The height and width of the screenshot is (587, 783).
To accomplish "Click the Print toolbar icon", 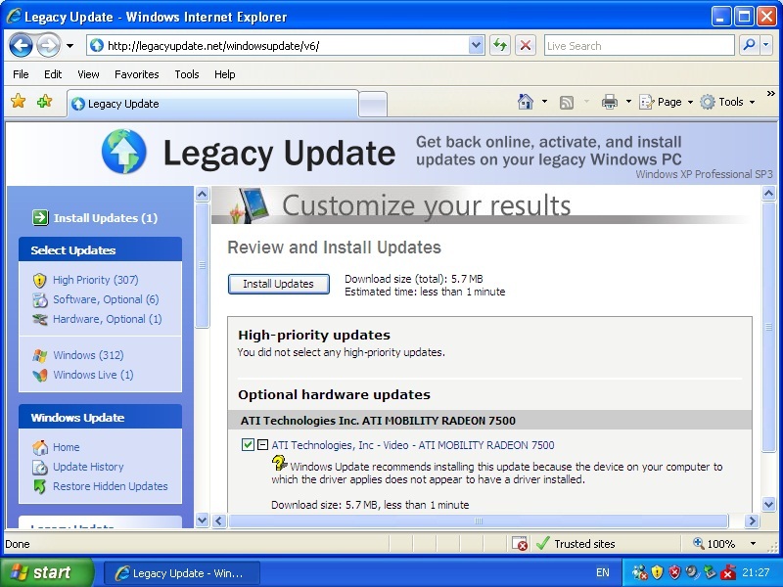I will (610, 102).
